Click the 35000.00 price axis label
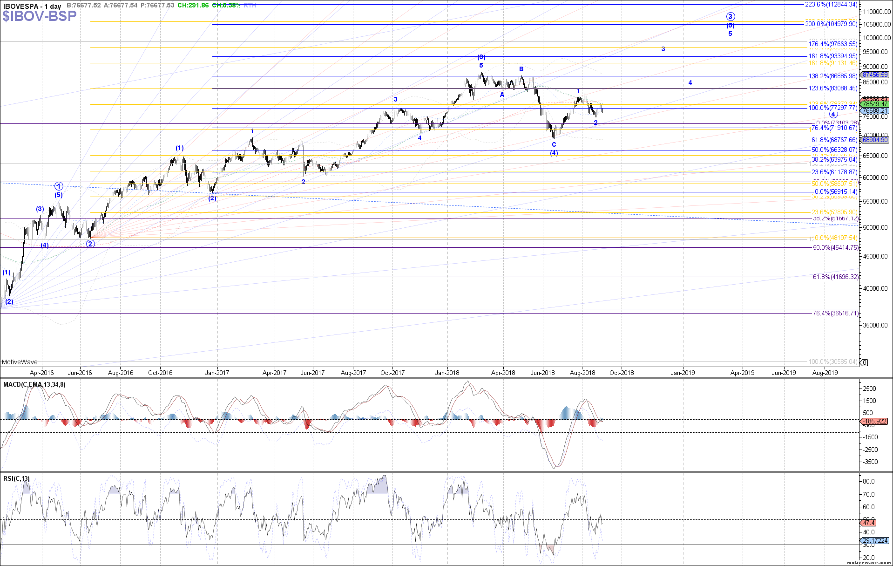893x566 pixels. coord(875,325)
